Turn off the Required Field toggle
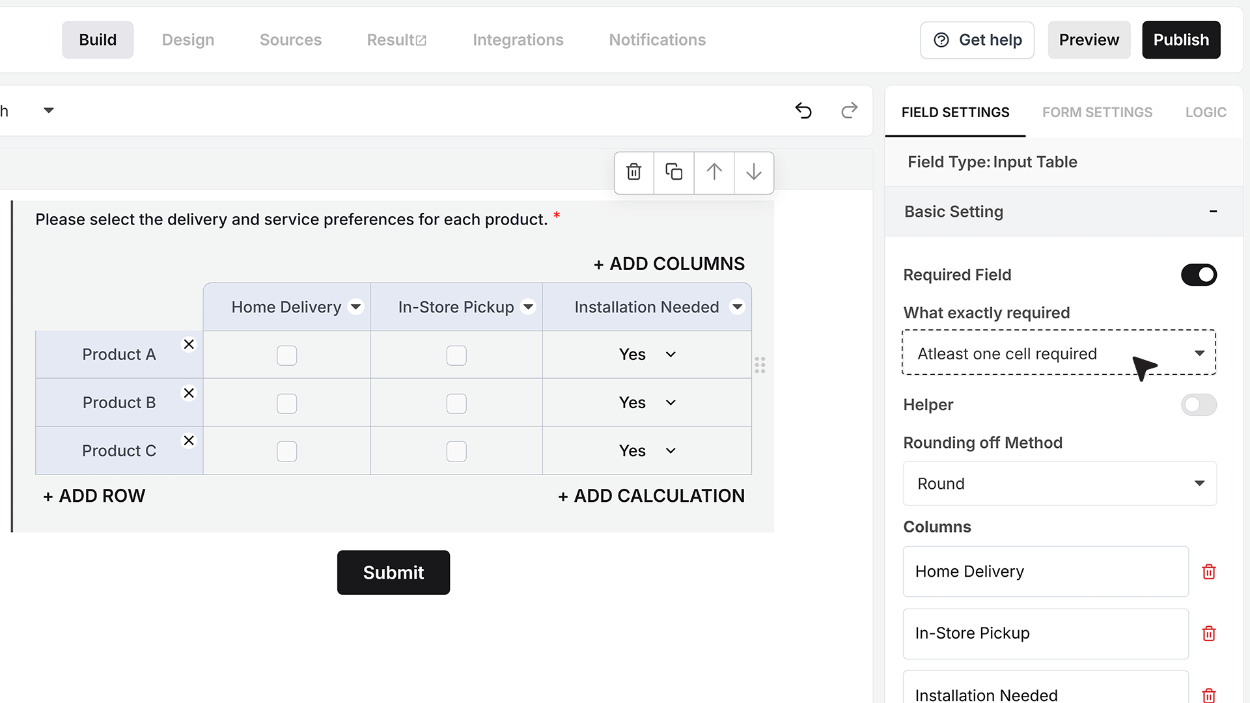The width and height of the screenshot is (1250, 703). (x=1199, y=275)
